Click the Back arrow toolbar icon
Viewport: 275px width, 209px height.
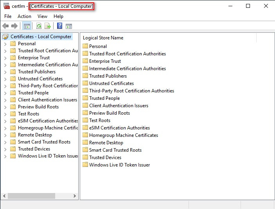[x=5, y=26]
